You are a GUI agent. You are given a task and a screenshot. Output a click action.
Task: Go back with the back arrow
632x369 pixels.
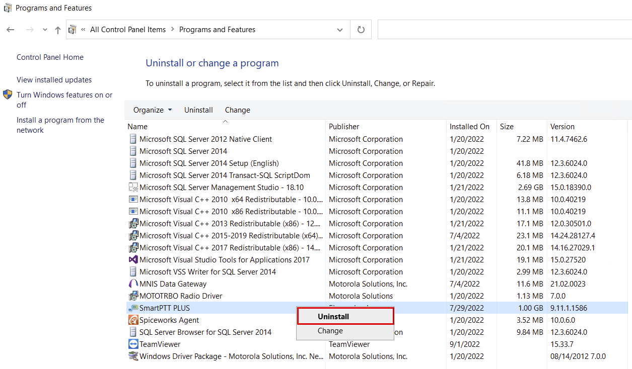click(x=11, y=30)
